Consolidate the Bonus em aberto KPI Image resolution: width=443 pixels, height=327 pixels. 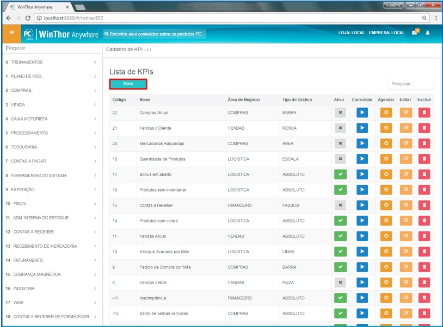[362, 174]
